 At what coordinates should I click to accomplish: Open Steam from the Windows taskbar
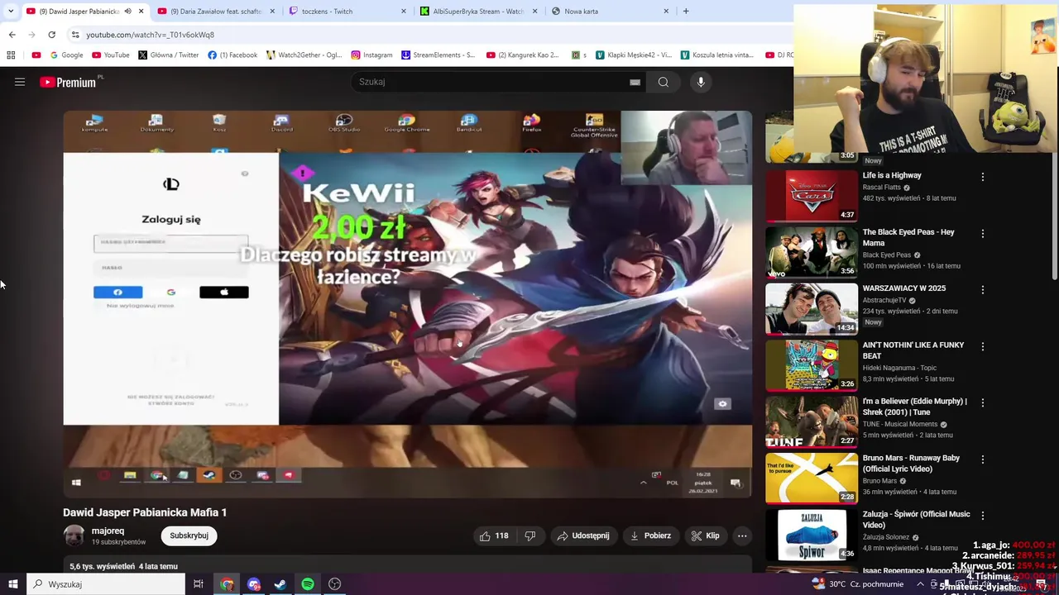280,584
